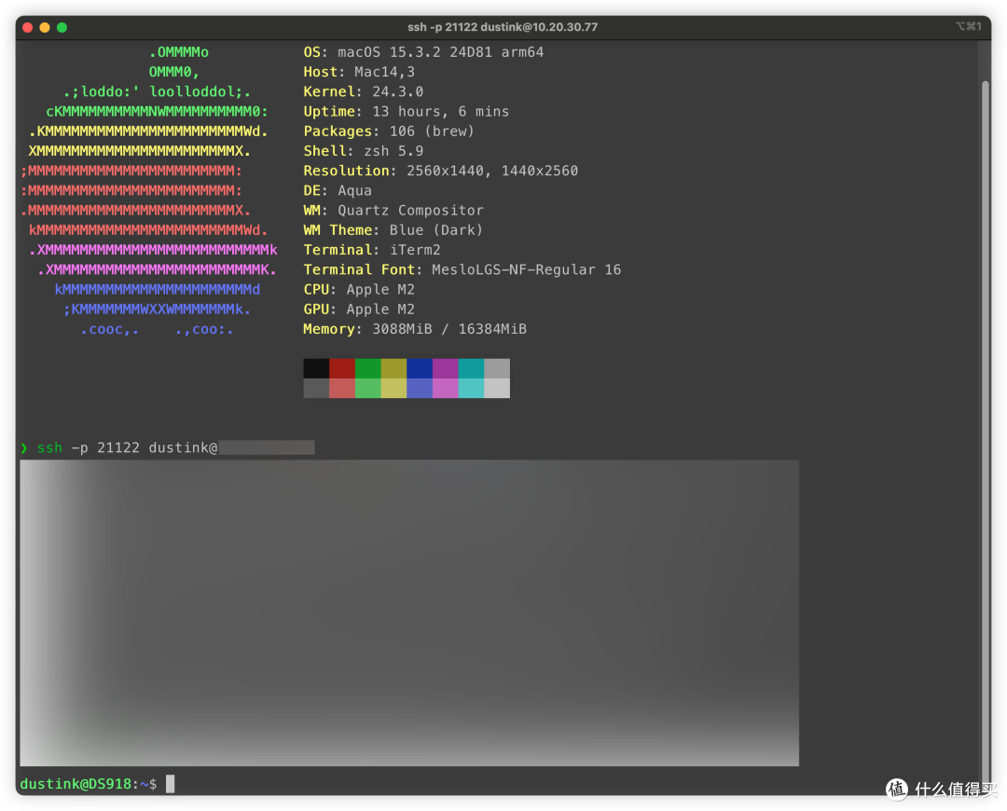Click the green full-screen window button

(62, 27)
